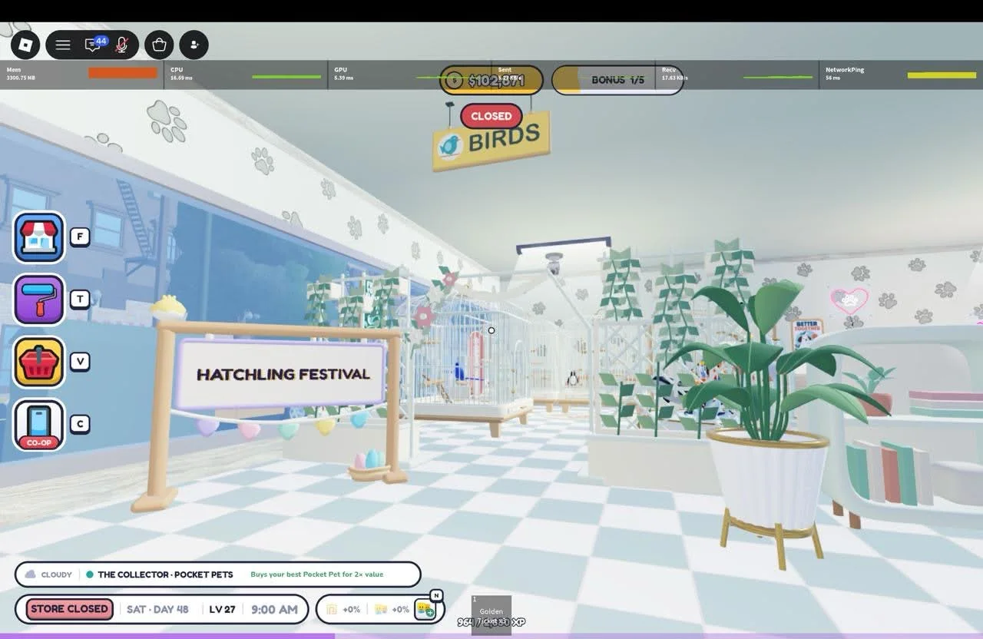Click "THE COLLECTOR · POCKET PETS" event label
983x639 pixels.
(x=165, y=574)
